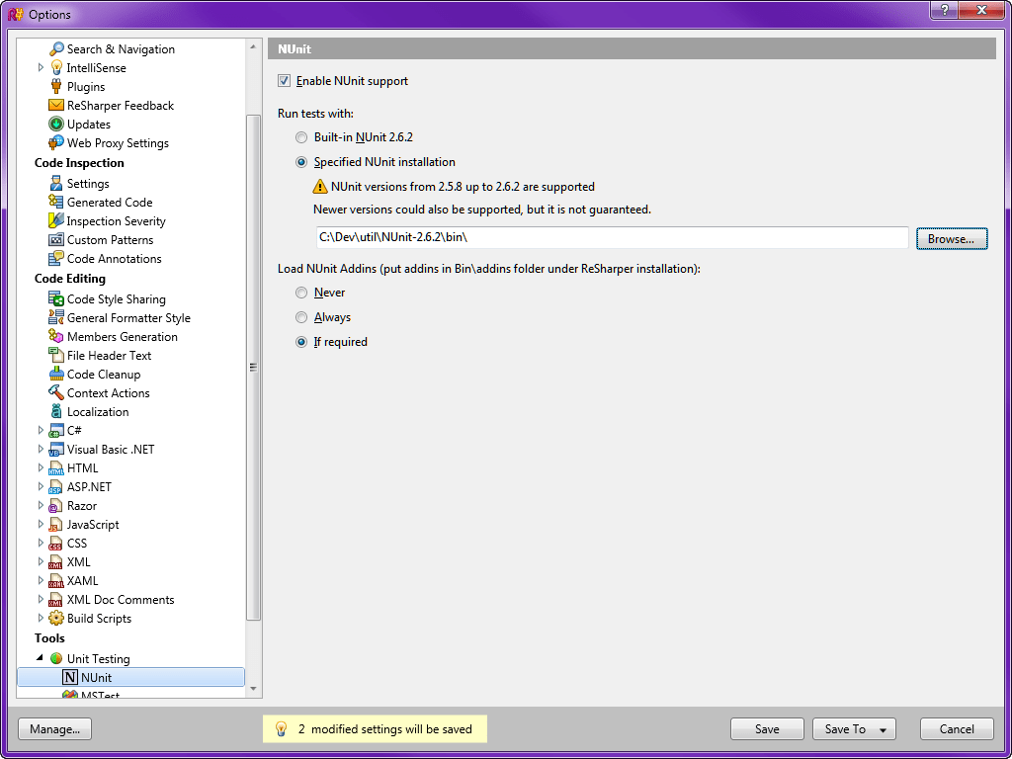
Task: Click the Cancel button
Action: coord(957,729)
